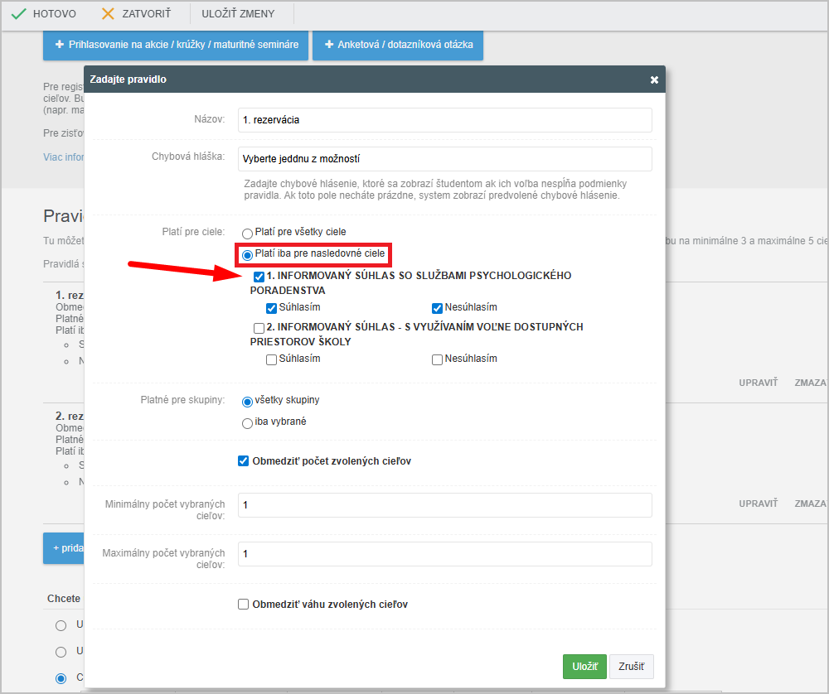
Task: Enable 'Obmedziť váhu zvolených cieľov' checkbox
Action: [x=243, y=605]
